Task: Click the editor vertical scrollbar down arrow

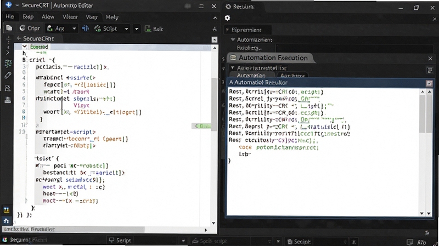Action: tap(213, 223)
